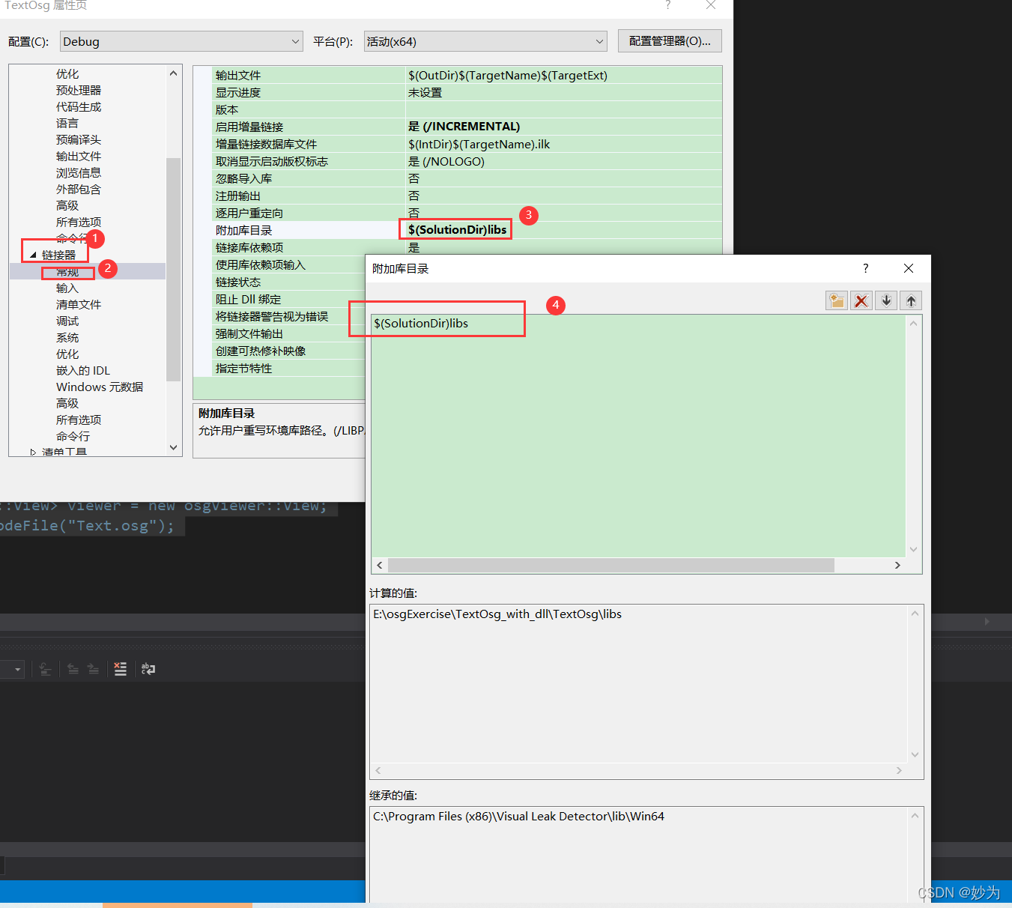The height and width of the screenshot is (908, 1012).
Task: Select 清单文件 in the tree
Action: tap(79, 305)
